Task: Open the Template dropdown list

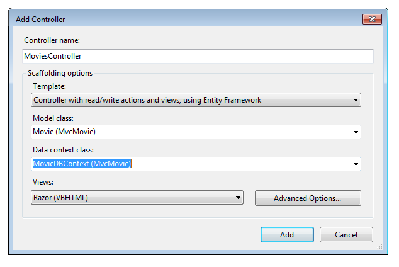Action: tap(189, 100)
